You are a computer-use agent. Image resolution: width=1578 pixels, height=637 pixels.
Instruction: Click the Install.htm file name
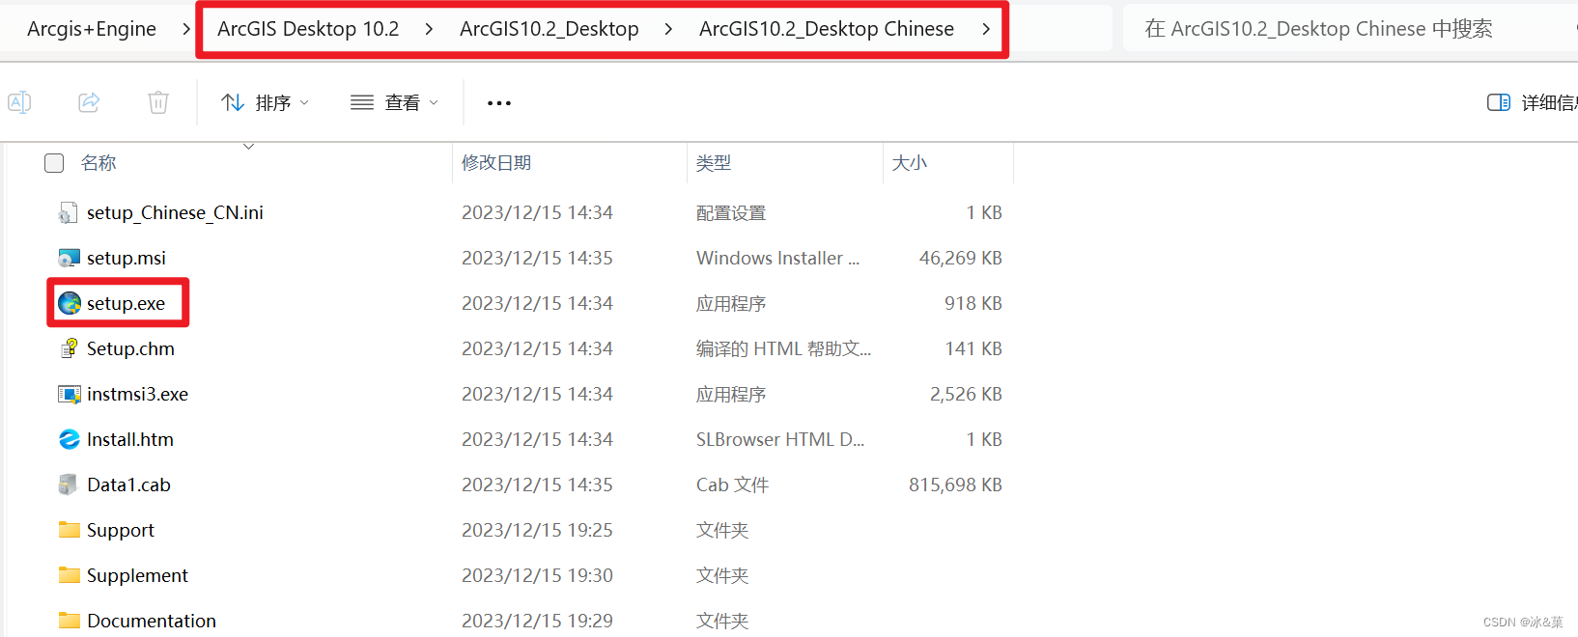point(130,439)
